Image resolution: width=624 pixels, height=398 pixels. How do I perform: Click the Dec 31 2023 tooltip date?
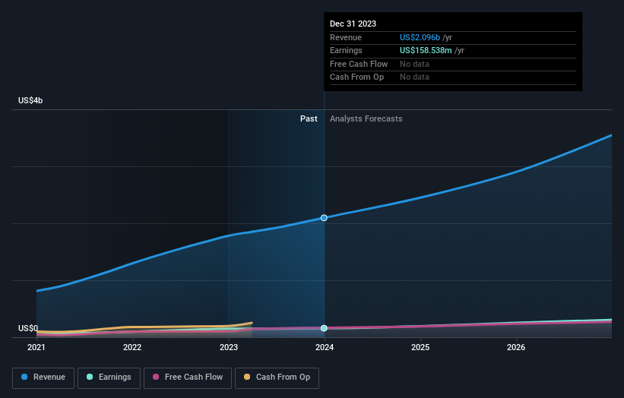(353, 24)
